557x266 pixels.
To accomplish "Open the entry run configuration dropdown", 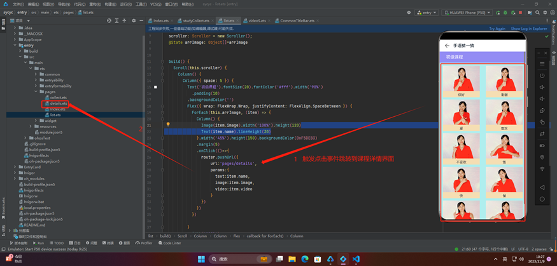I will (427, 13).
